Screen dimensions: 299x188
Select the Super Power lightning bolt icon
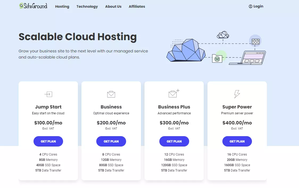click(237, 94)
